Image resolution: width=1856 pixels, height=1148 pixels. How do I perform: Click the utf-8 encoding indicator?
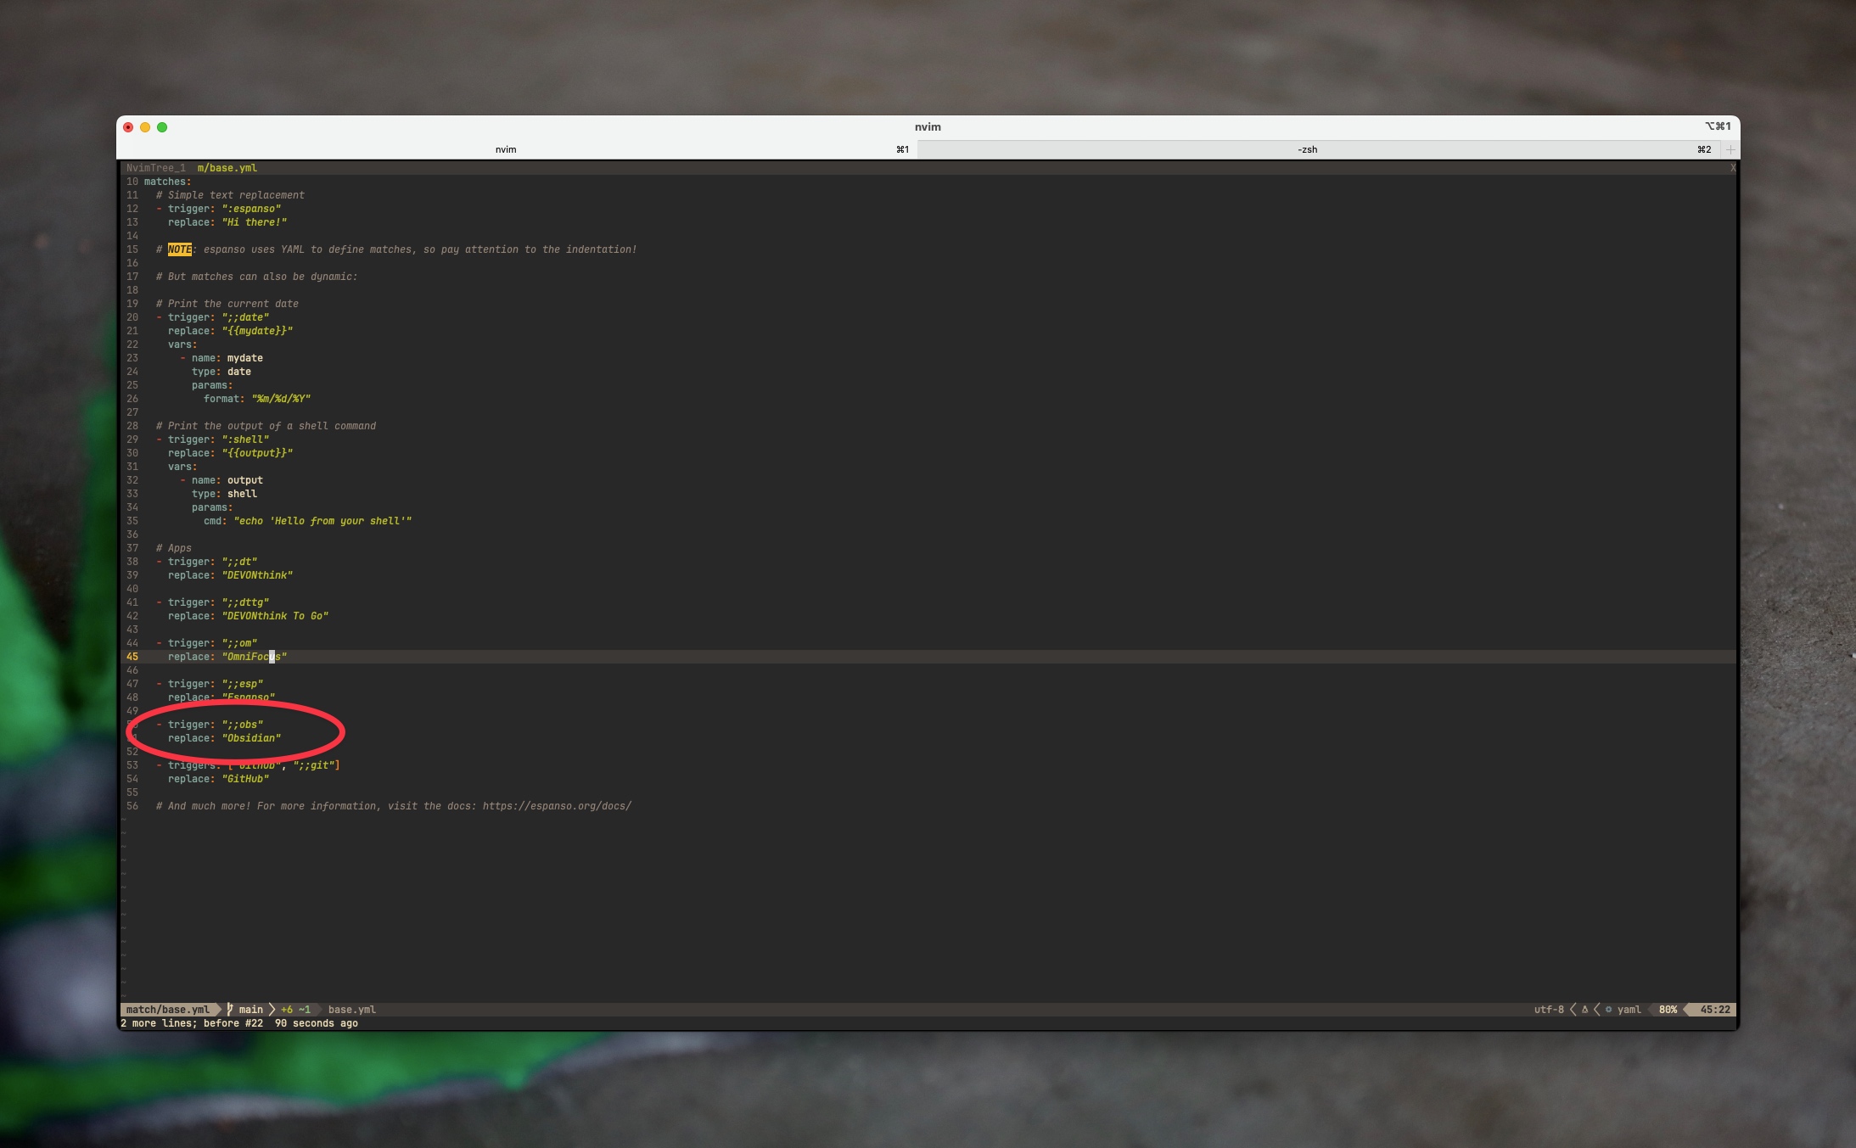1548,1010
